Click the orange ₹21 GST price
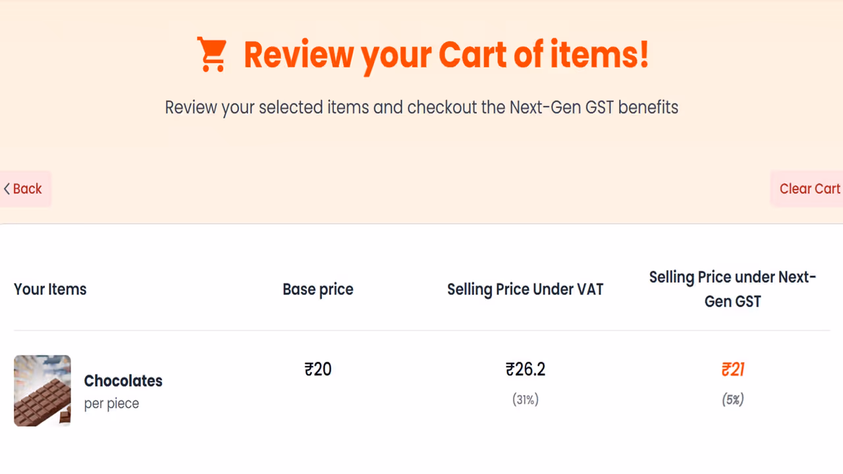The width and height of the screenshot is (843, 474). pyautogui.click(x=733, y=369)
